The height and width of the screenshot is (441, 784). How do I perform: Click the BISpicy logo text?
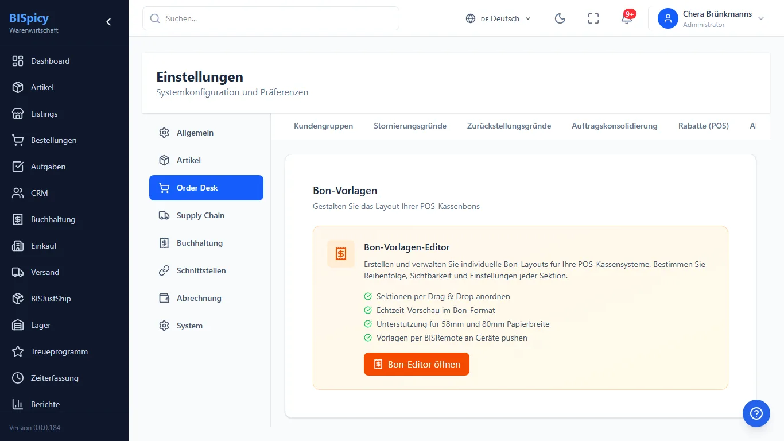click(29, 18)
